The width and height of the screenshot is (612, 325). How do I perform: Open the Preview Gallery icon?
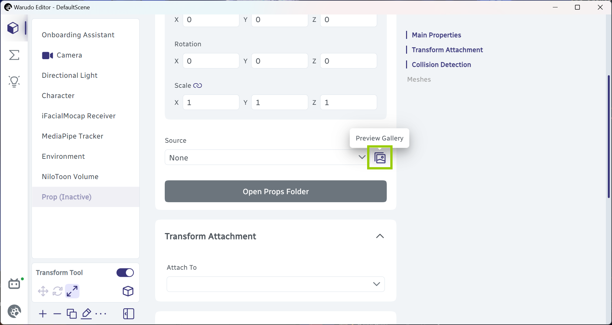point(380,158)
